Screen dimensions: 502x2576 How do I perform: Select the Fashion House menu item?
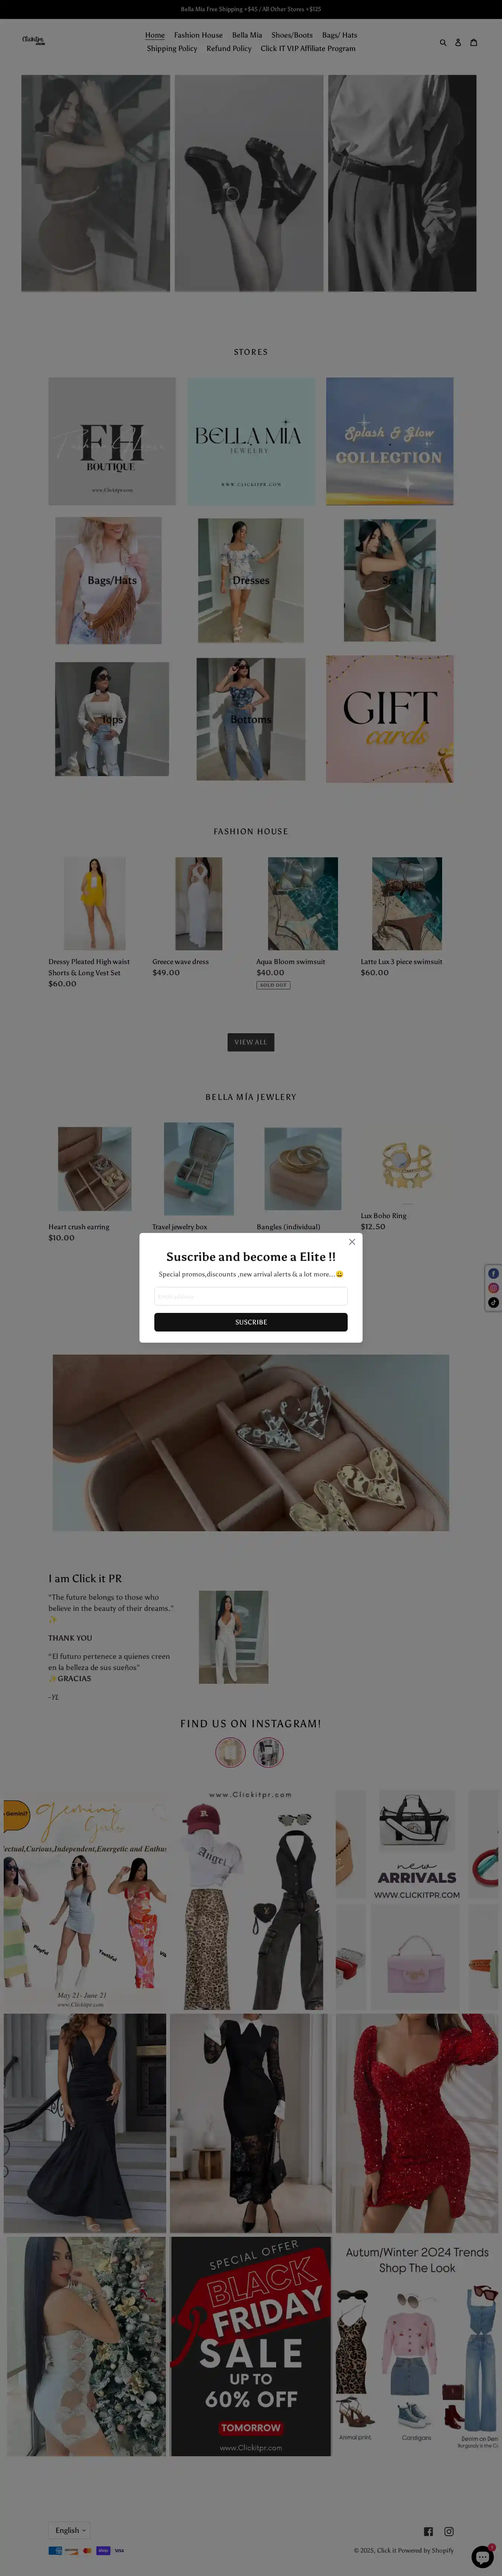[198, 35]
